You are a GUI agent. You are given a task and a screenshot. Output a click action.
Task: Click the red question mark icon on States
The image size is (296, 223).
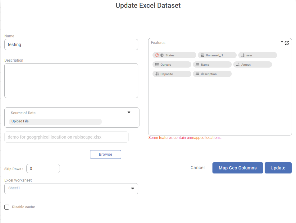(x=157, y=55)
